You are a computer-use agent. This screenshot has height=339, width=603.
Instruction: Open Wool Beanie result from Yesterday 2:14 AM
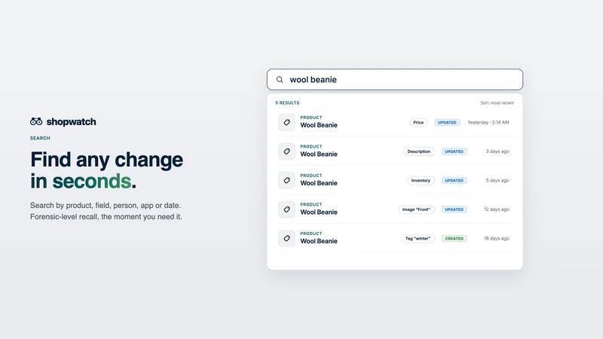[x=394, y=122]
